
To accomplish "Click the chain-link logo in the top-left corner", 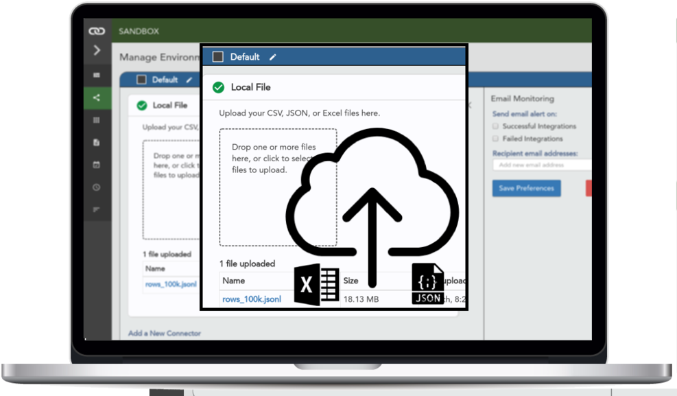I will (97, 31).
